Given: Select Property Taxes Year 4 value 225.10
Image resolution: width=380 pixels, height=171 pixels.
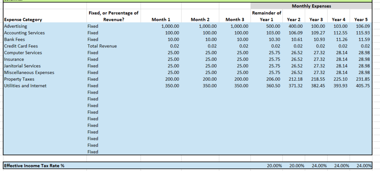Looking at the screenshot, I should (x=340, y=79).
